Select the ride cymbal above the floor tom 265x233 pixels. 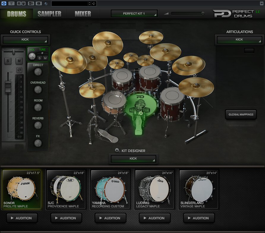point(196,87)
